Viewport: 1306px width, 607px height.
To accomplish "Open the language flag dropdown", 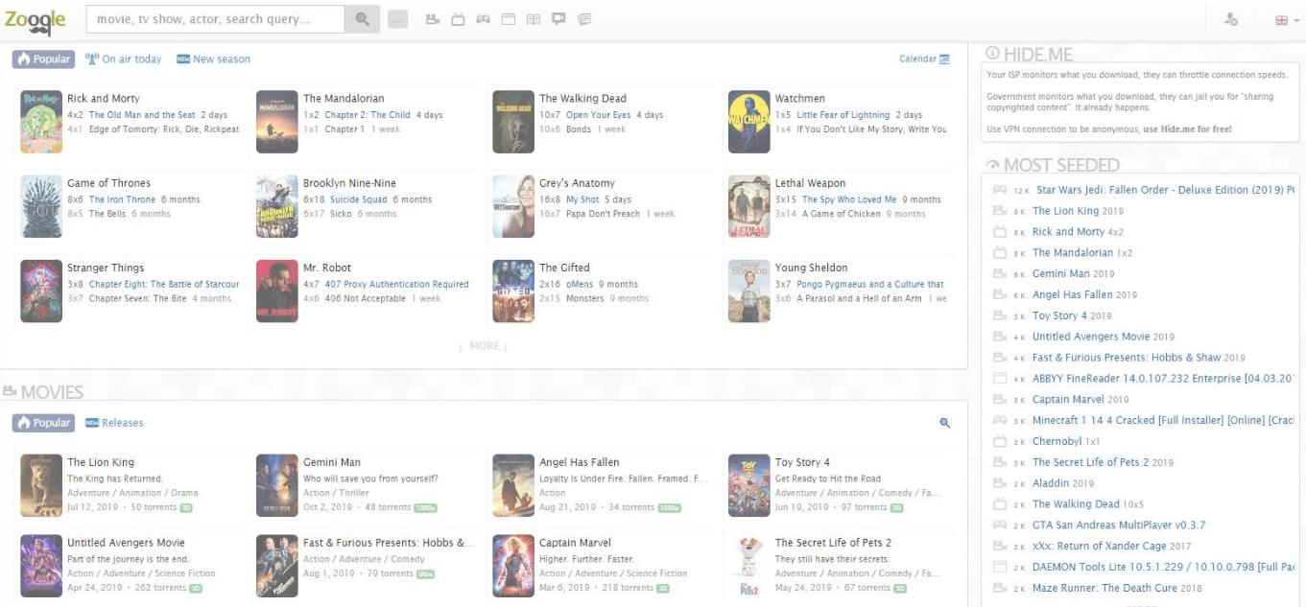I will tap(1287, 20).
